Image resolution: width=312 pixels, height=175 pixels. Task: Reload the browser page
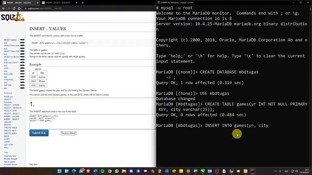click(14, 9)
